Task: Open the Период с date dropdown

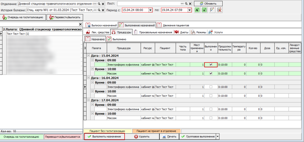Action: [x=151, y=10]
